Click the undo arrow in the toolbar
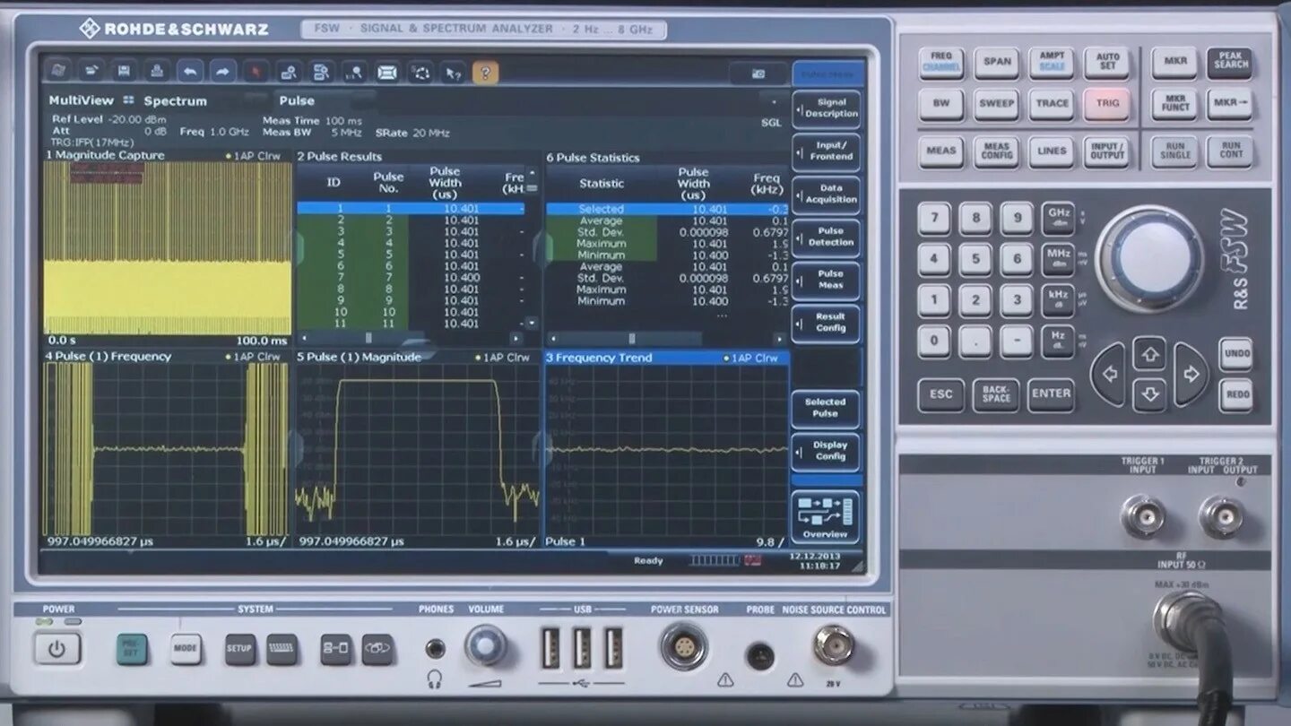 point(189,71)
